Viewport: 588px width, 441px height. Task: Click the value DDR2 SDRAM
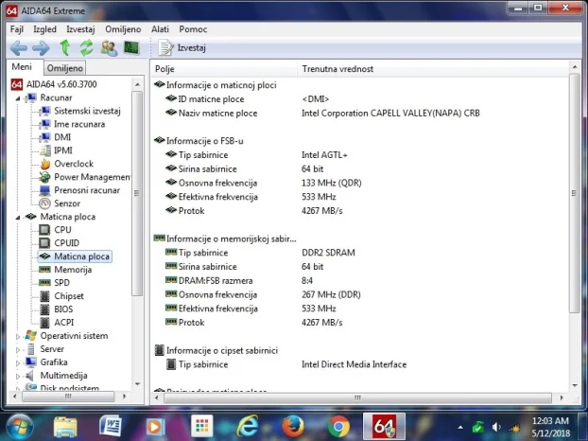(328, 253)
